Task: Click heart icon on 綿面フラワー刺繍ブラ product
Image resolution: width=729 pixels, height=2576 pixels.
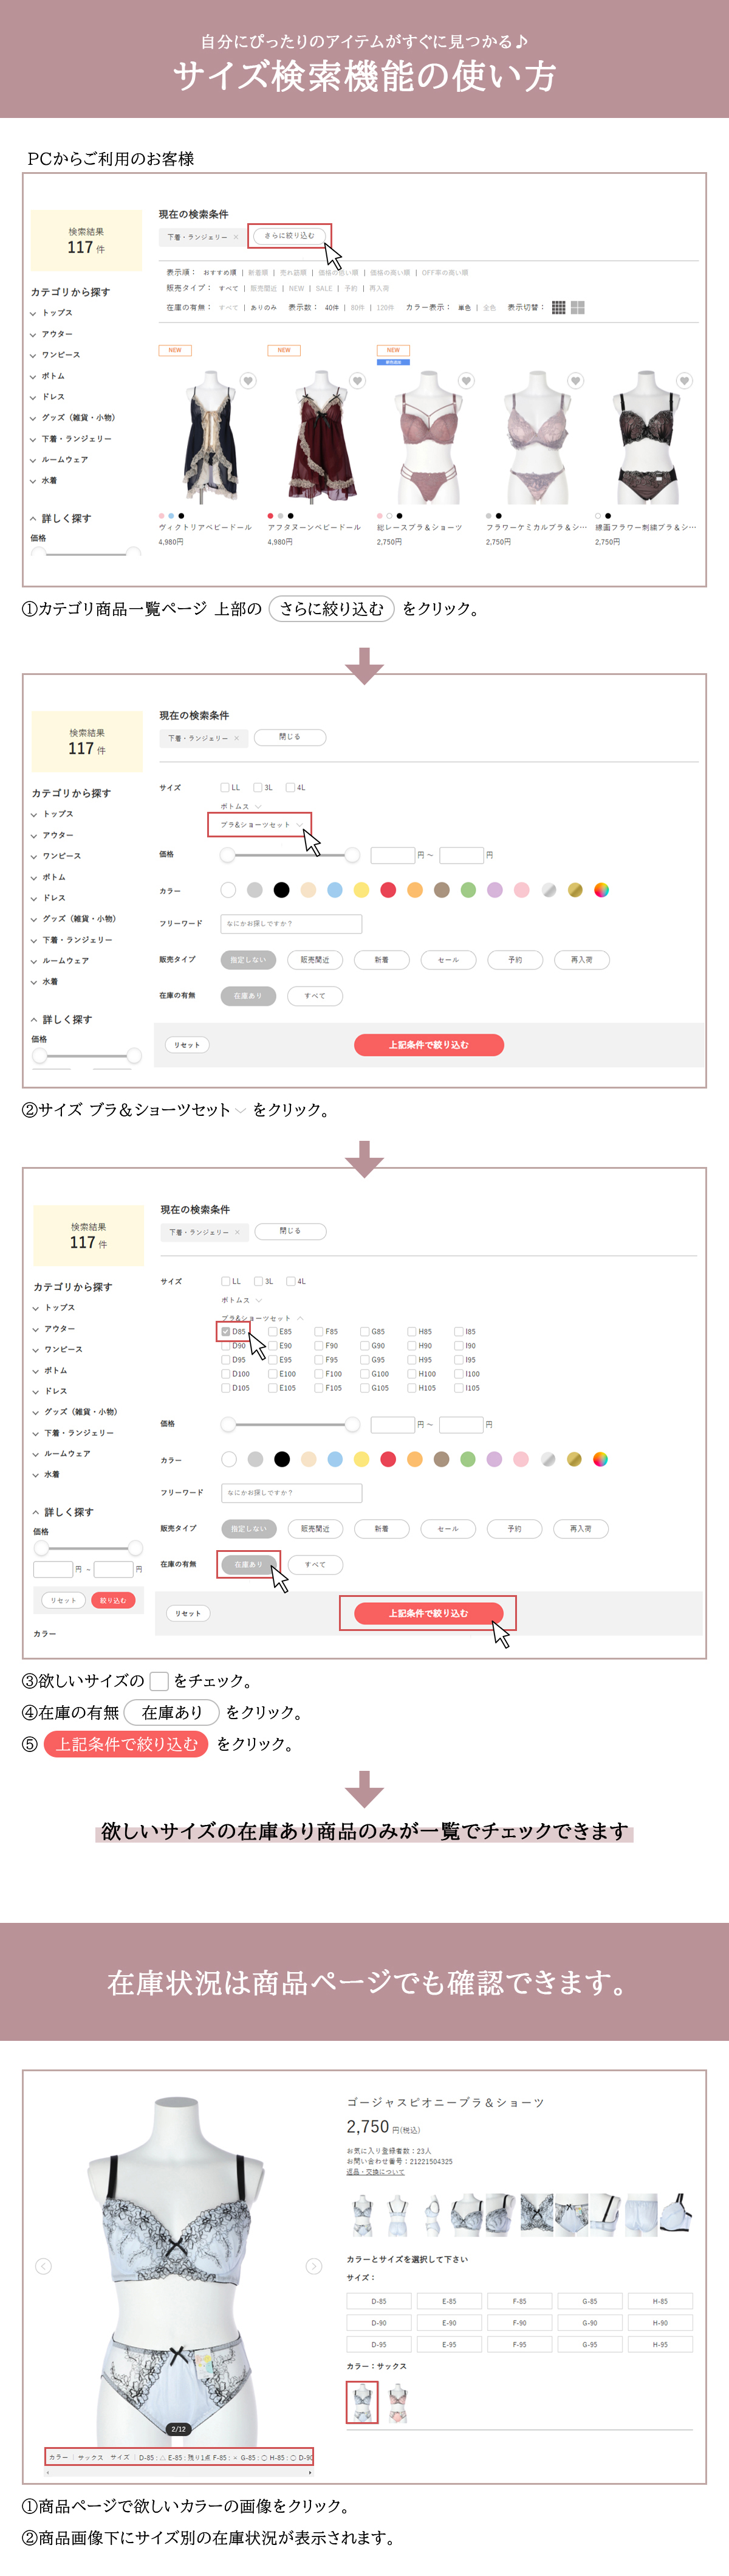Action: (x=683, y=381)
